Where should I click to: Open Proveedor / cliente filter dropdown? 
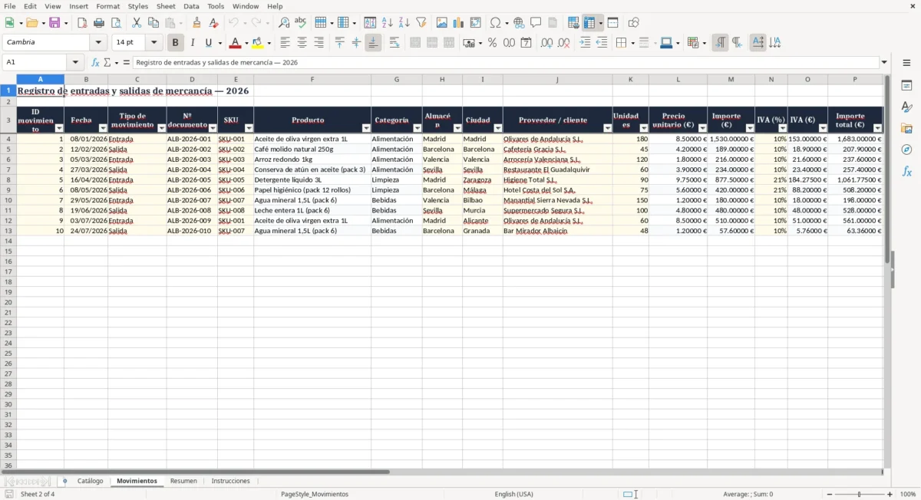(607, 128)
